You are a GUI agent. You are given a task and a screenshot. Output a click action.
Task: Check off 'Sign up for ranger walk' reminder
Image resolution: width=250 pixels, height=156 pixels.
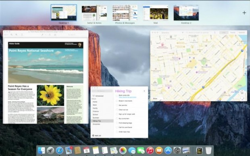point(117,114)
